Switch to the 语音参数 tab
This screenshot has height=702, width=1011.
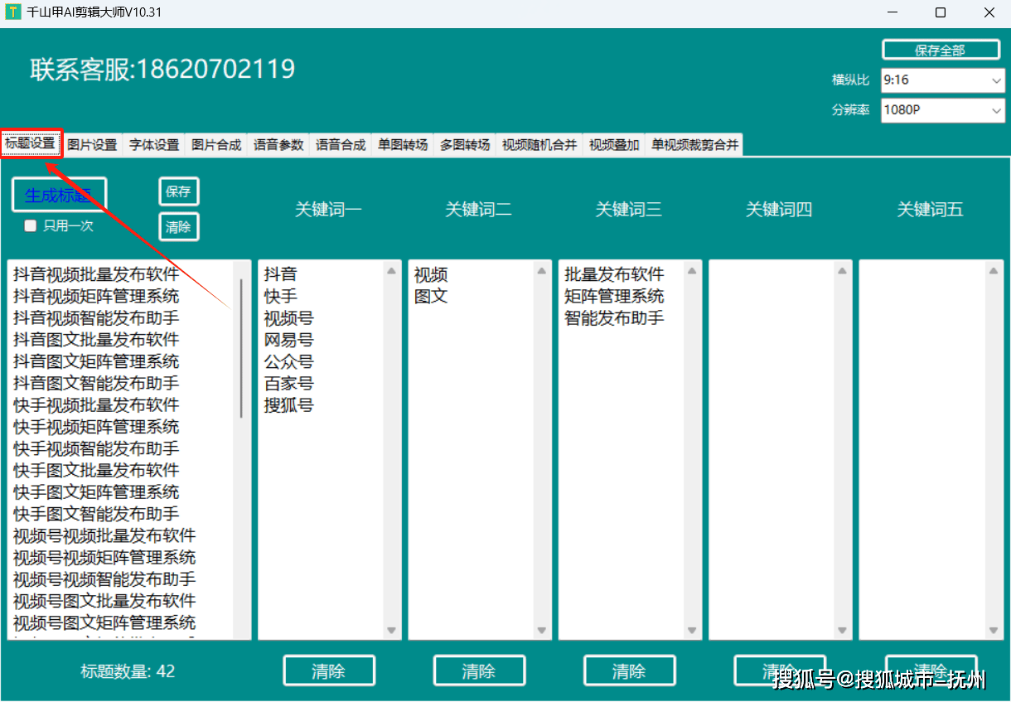click(x=278, y=143)
